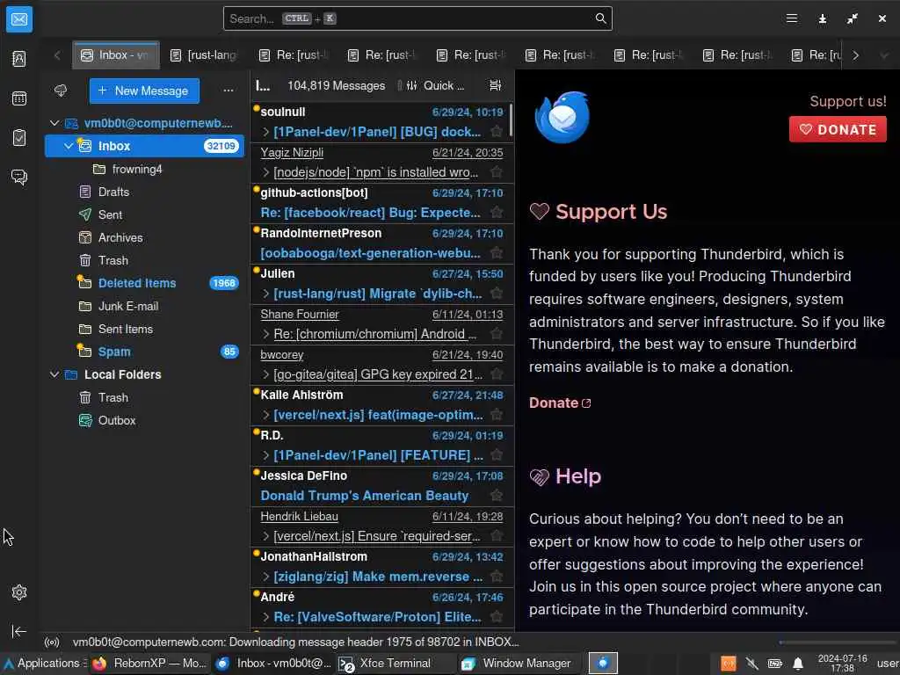Click the message list scrollbar thumb
Image resolution: width=900 pixels, height=675 pixels.
[x=511, y=120]
